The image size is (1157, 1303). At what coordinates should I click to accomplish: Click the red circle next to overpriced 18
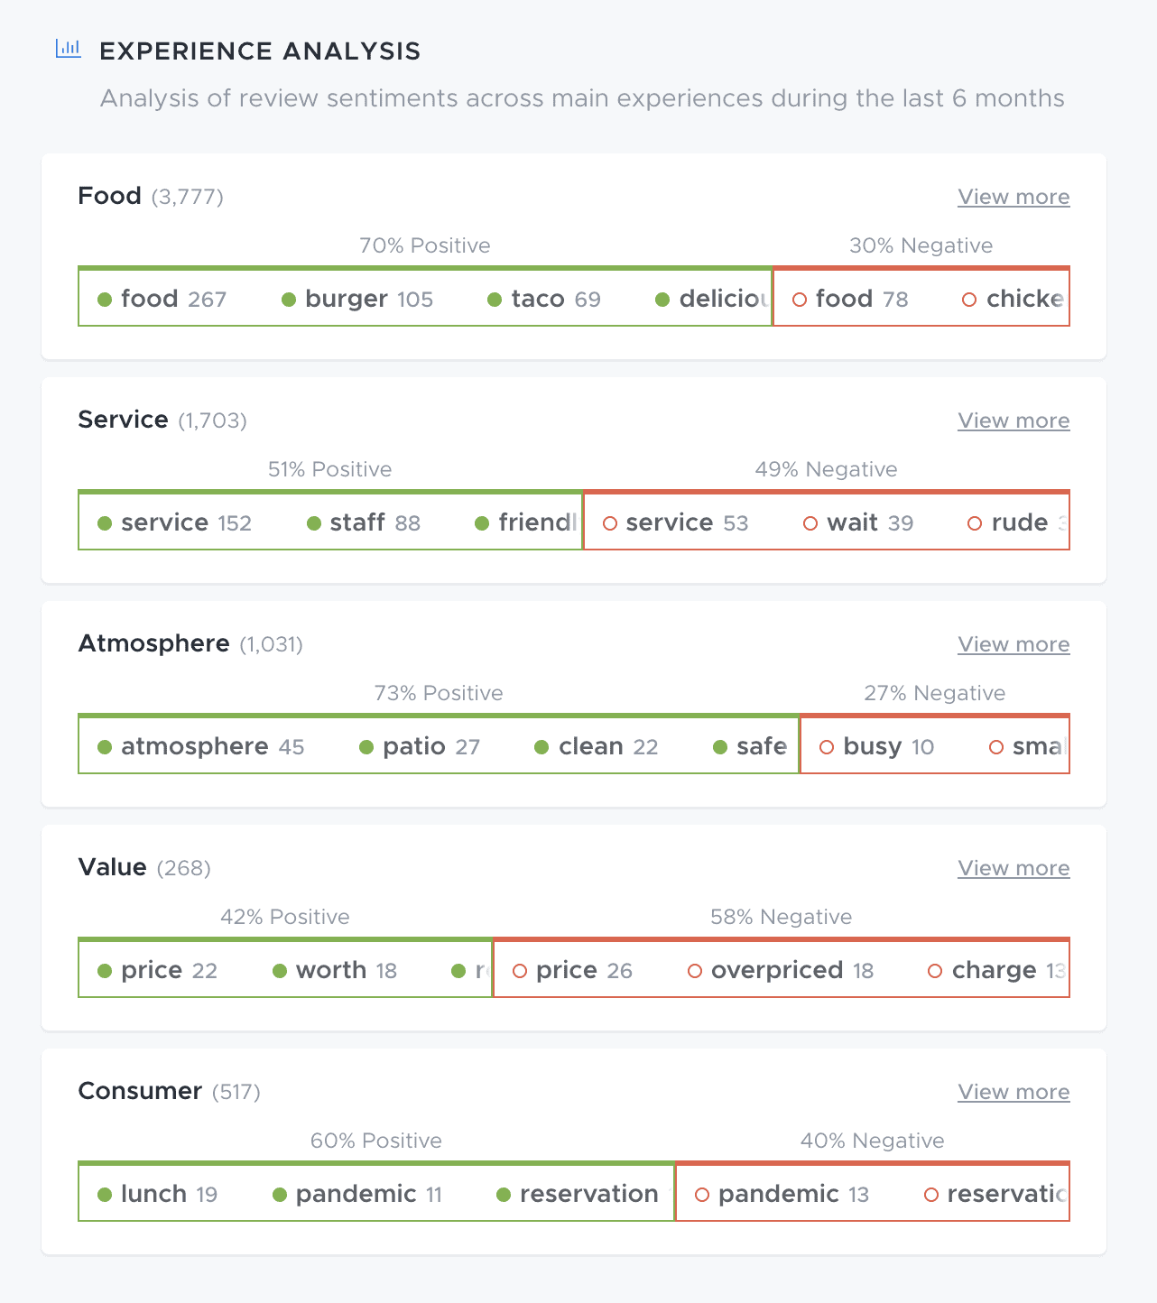[x=695, y=970]
